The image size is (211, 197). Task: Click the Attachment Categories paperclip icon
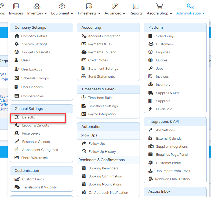(17, 150)
